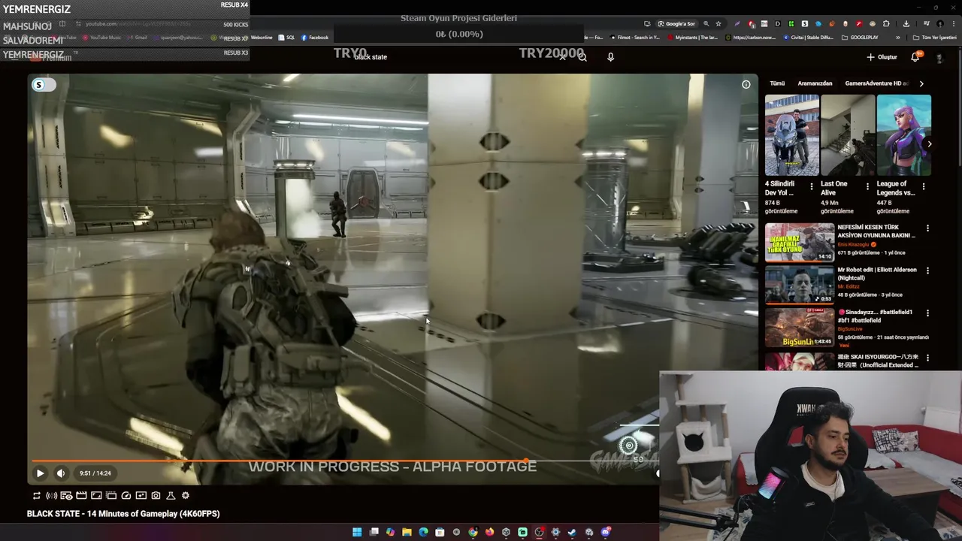Play the Black State video

[x=40, y=473]
